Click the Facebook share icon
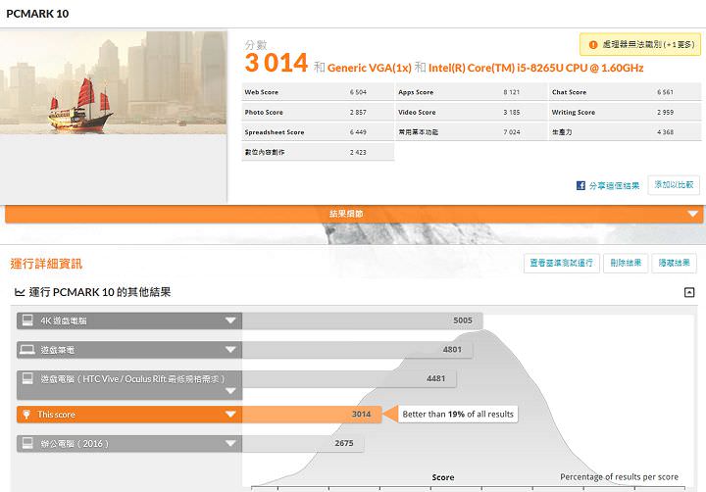 581,185
